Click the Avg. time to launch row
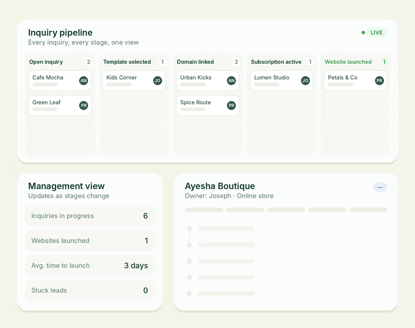The image size is (415, 328). [90, 265]
